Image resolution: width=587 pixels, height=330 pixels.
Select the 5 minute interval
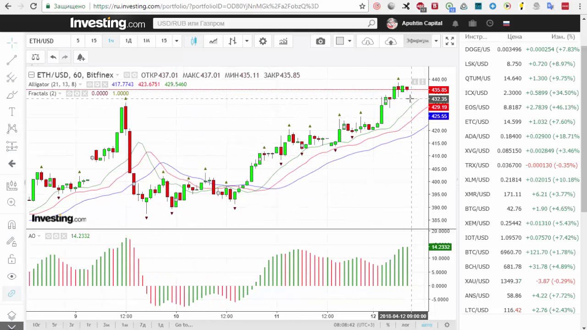[78, 41]
